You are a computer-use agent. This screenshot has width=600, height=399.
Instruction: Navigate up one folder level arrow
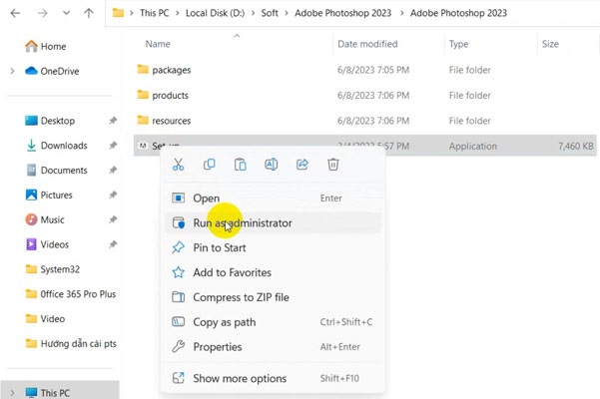(x=89, y=14)
